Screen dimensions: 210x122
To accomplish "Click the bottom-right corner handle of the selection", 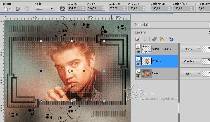I will [104, 101].
